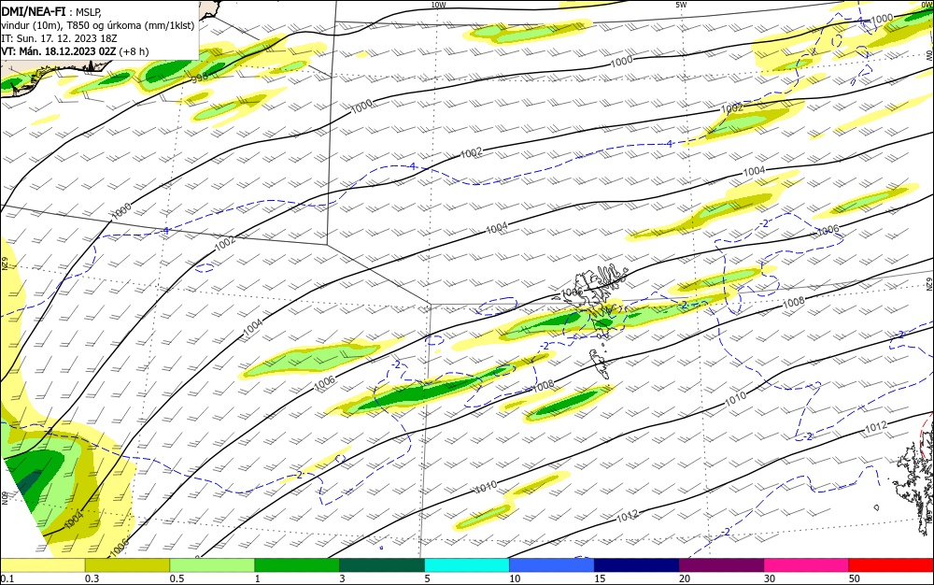The image size is (934, 585).
Task: Click the "DMI/NEA-FI" title text
Action: pos(34,11)
